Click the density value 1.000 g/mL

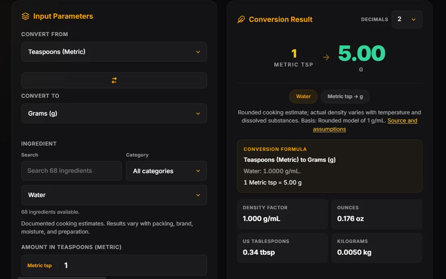pos(261,219)
